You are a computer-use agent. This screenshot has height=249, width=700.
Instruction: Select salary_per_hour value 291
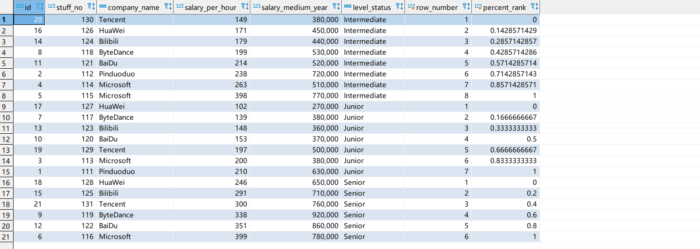(x=211, y=193)
